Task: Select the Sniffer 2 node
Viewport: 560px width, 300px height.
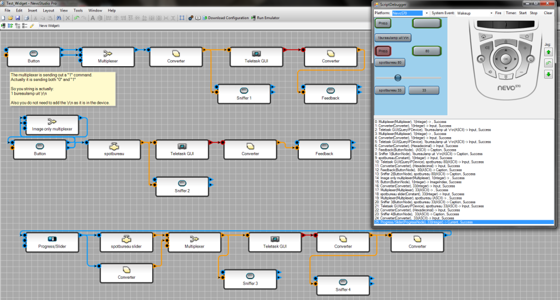Action: 182,186
